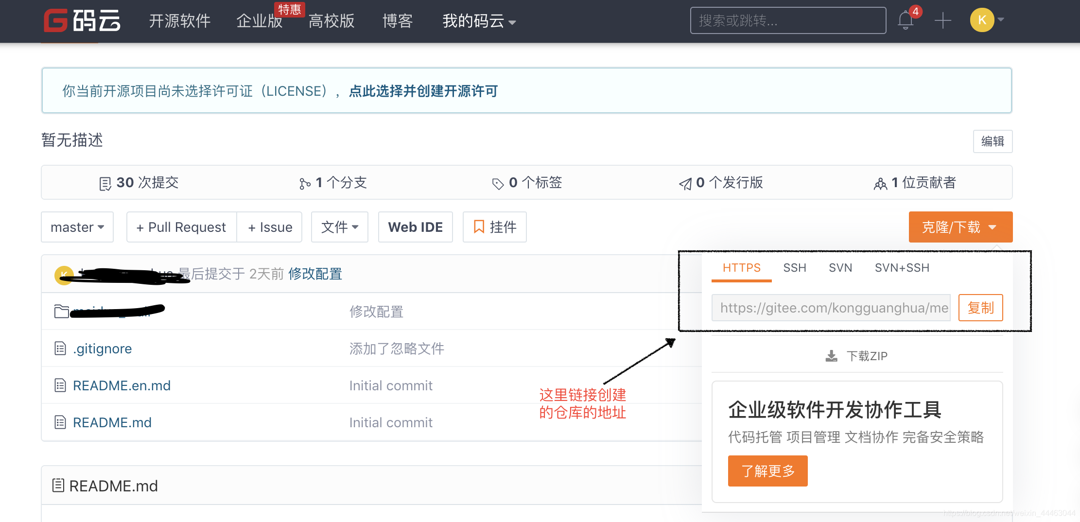This screenshot has width=1080, height=522.
Task: Click README.en.md's Initial commit message
Action: pos(391,385)
